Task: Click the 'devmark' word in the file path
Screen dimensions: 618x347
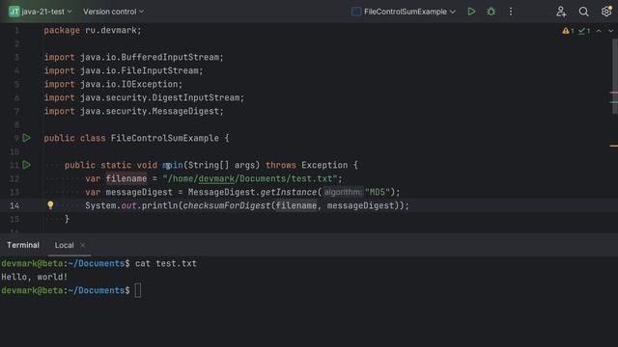Action: coord(216,178)
